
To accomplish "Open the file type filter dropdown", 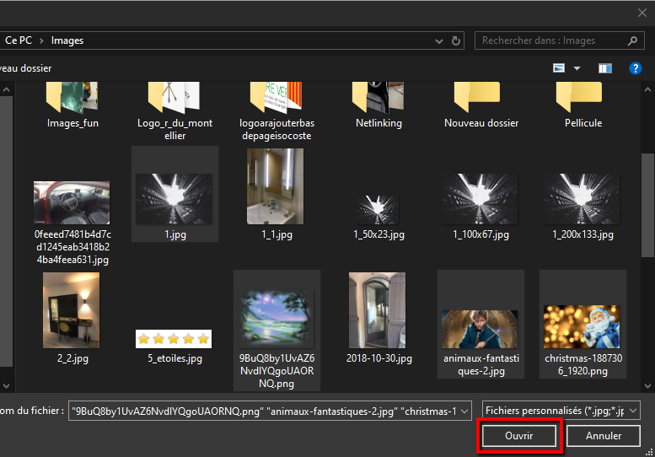I will (561, 411).
